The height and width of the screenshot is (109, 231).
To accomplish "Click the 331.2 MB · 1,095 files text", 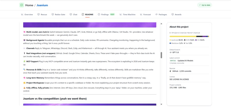I will 178,88.
